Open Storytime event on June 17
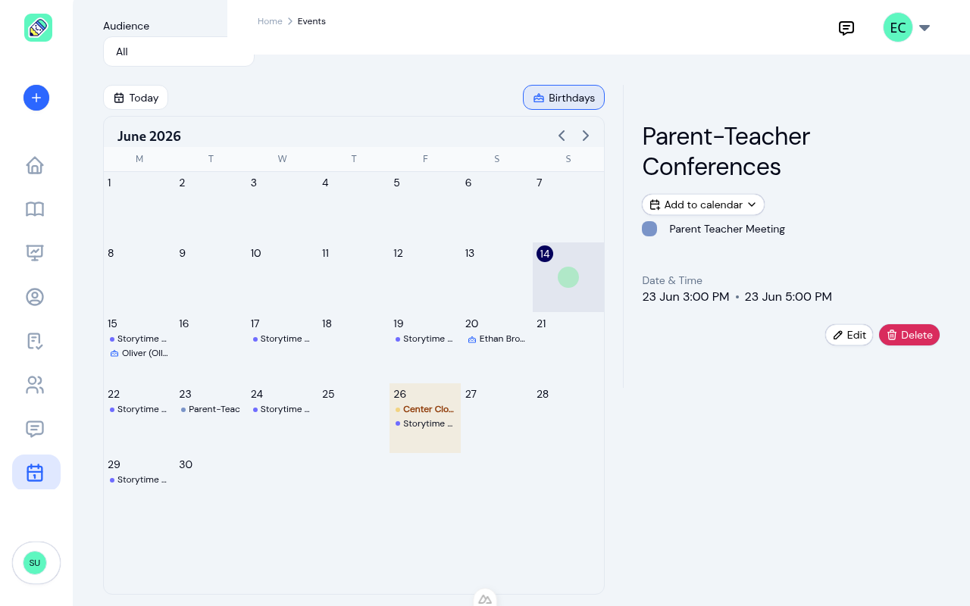The image size is (970, 606). tap(282, 339)
